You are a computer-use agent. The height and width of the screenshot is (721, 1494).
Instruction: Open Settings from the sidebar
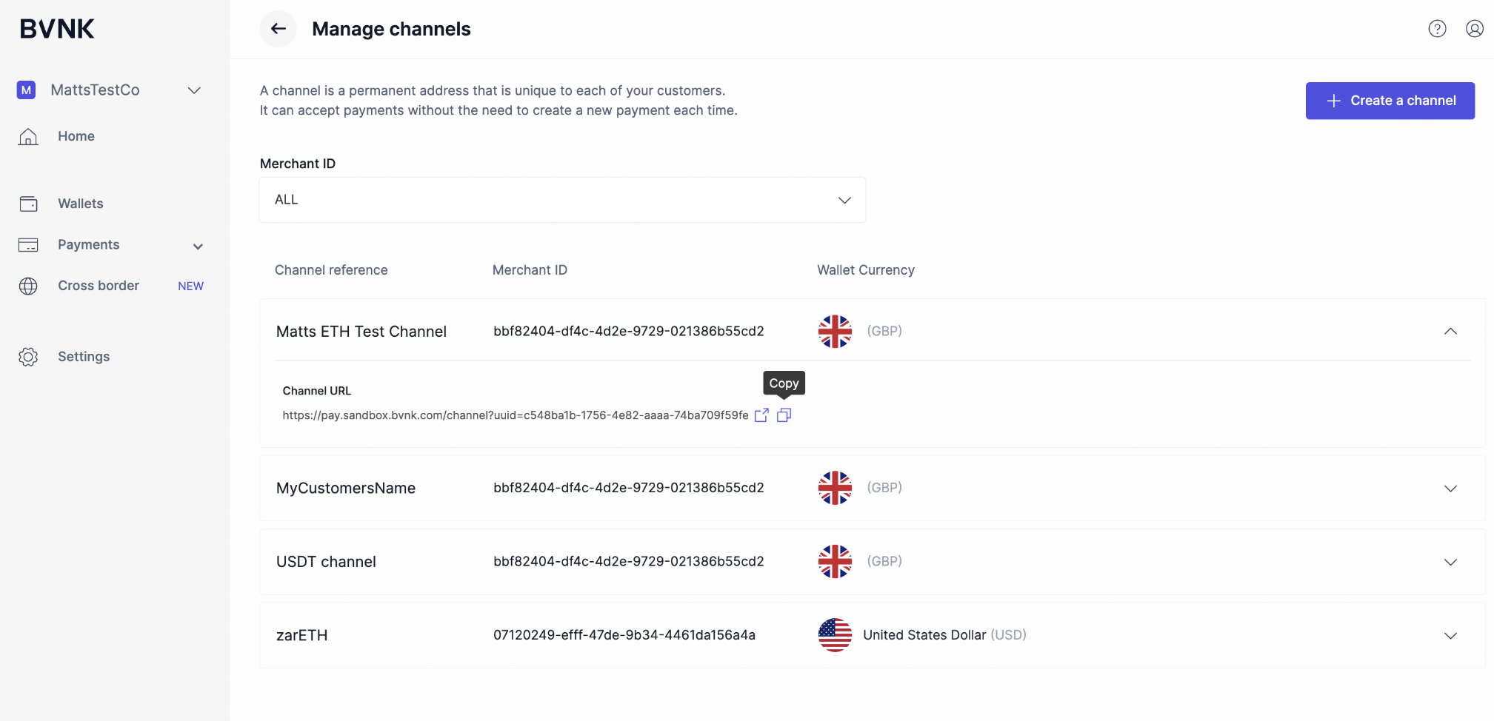tap(84, 357)
